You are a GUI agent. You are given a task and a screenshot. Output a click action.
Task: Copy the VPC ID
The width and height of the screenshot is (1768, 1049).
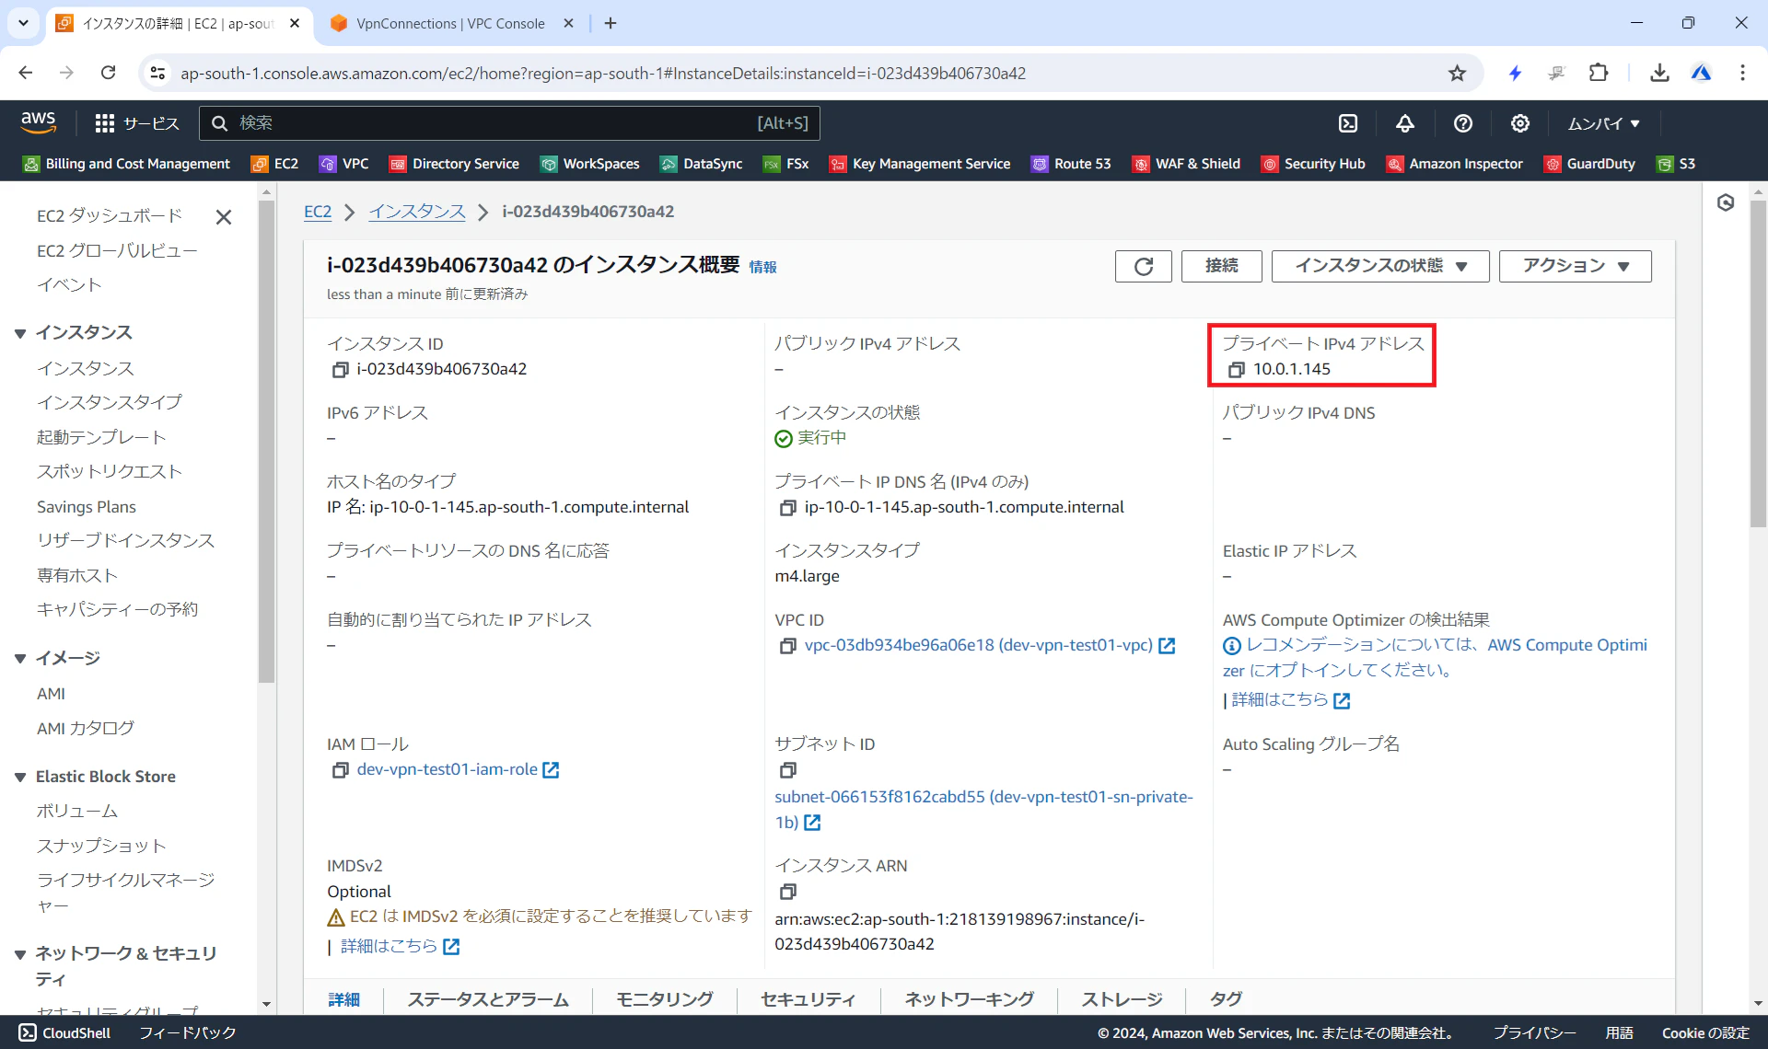click(787, 646)
